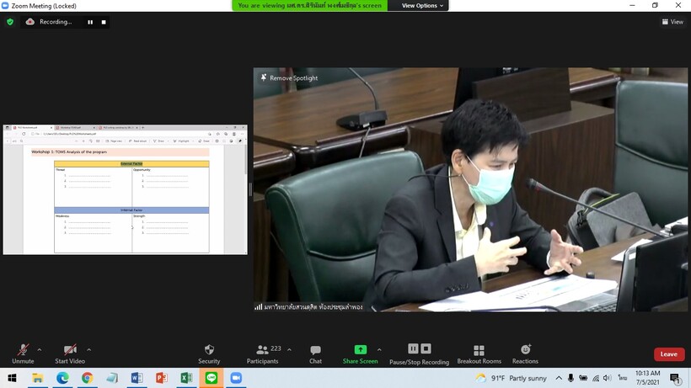Screen dimensions: 691x388
Task: Unmute the microphone
Action: pos(23,353)
